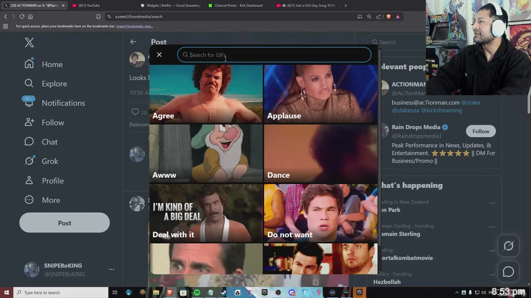
Task: Open Grok in X sidebar
Action: [41, 161]
